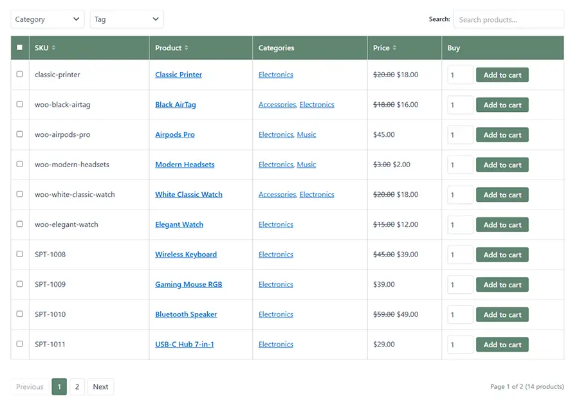Check the SPT-1010 row checkbox
Screen dimensions: 579x405
[x=19, y=314]
